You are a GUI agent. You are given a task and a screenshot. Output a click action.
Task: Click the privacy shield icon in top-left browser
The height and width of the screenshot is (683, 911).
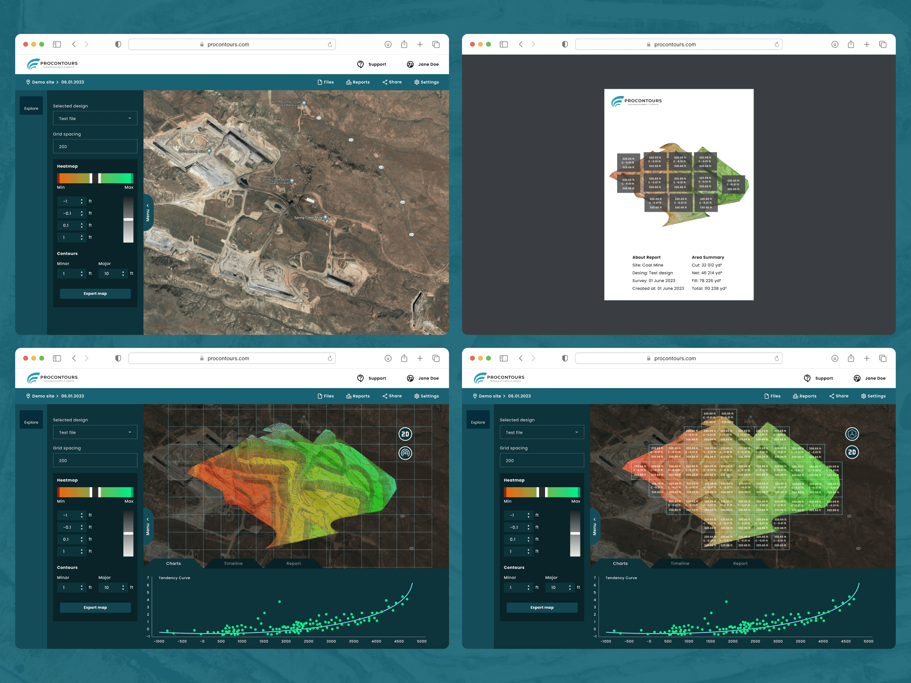(118, 44)
